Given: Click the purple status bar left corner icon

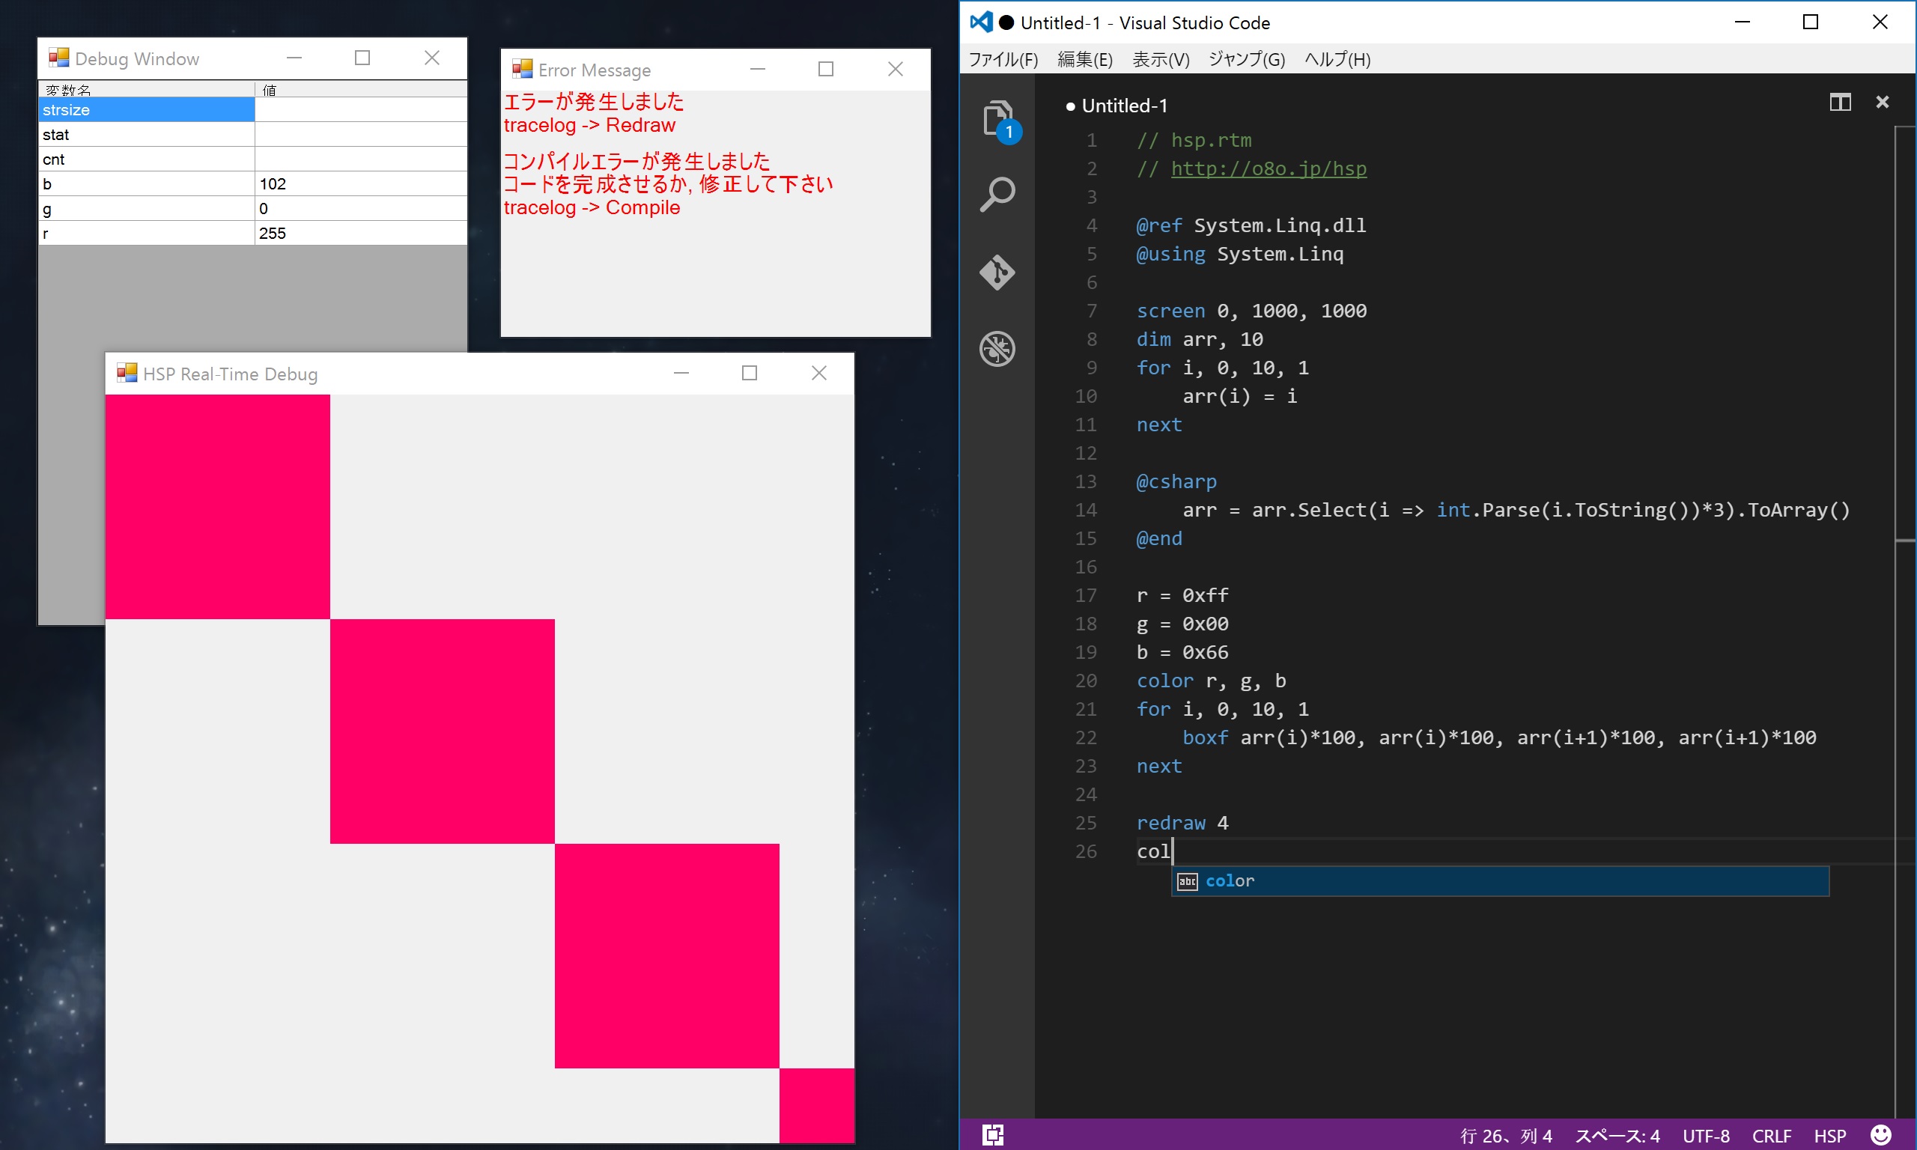Looking at the screenshot, I should tap(993, 1135).
